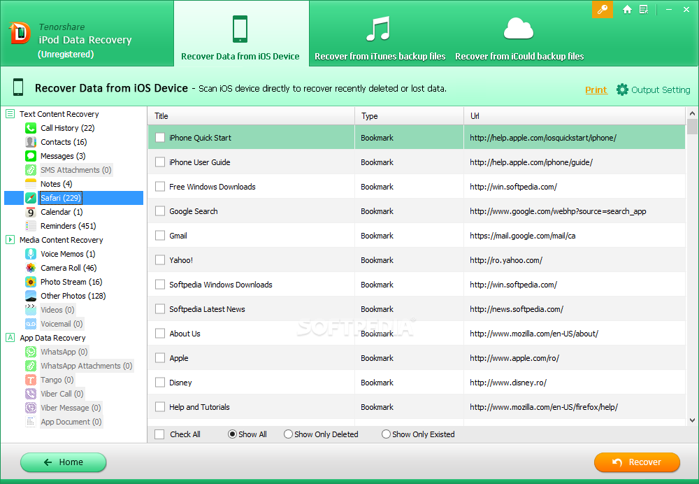
Task: Sort by the Title column header
Action: (252, 116)
